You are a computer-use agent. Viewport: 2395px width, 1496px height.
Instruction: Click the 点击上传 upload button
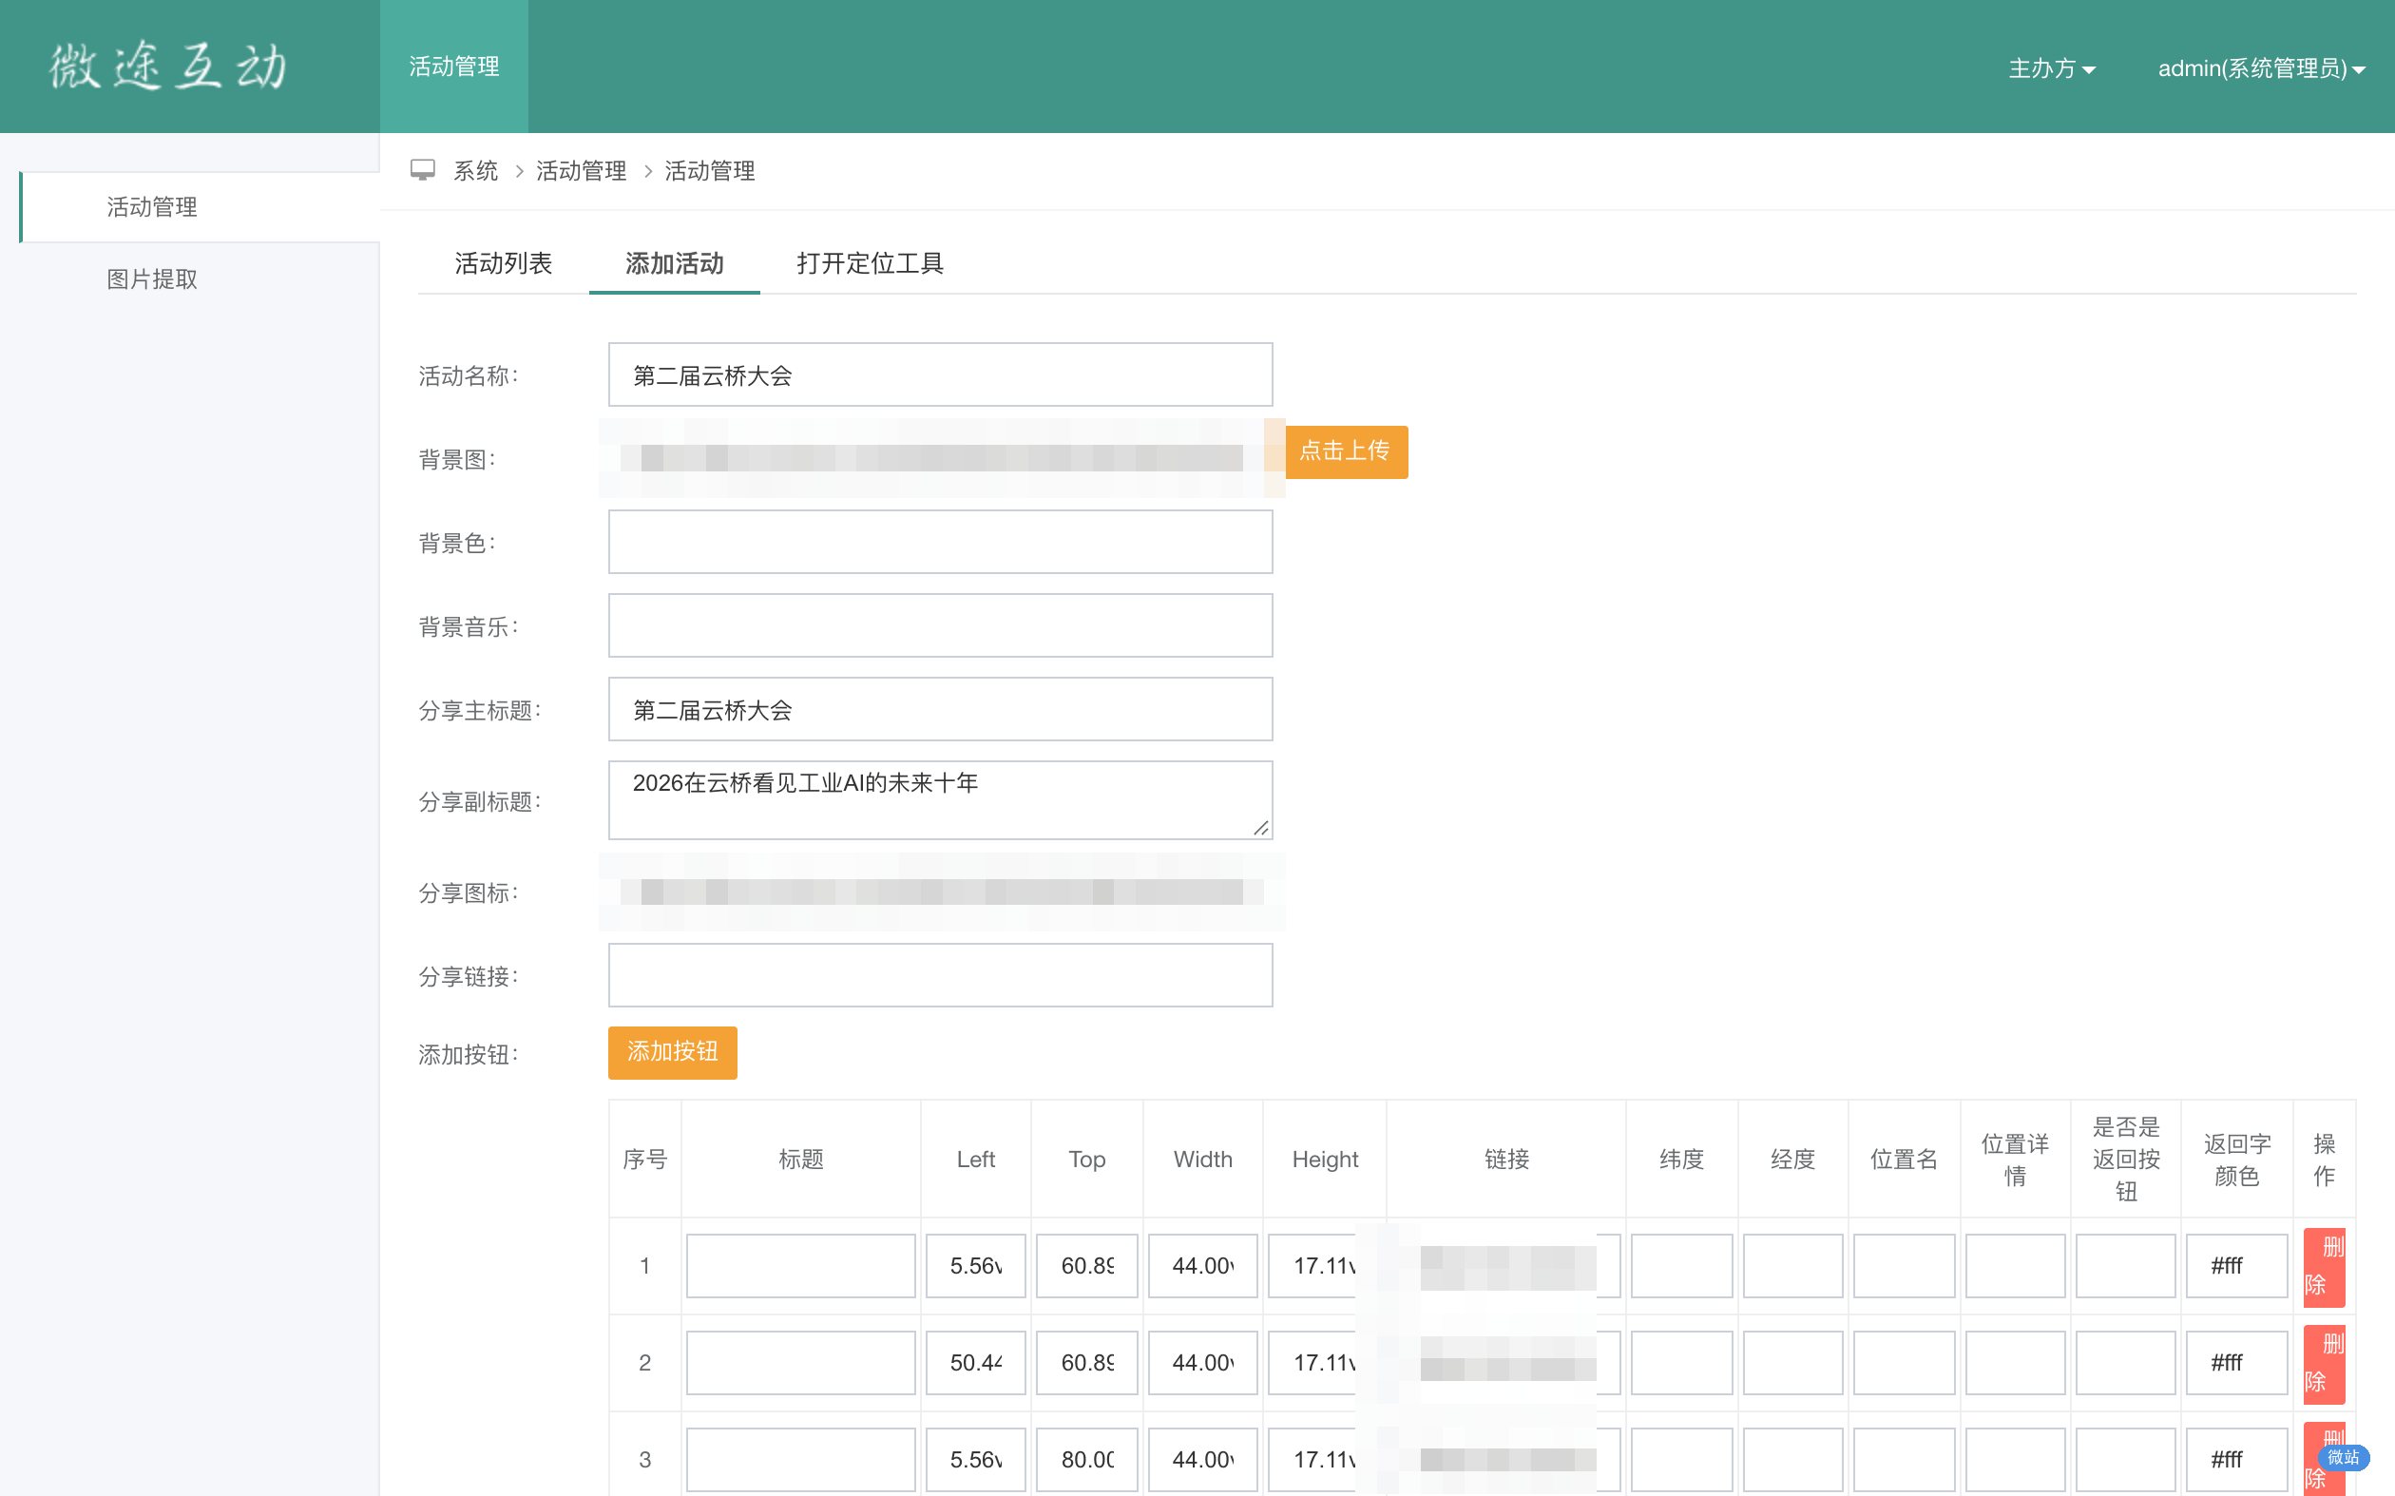pyautogui.click(x=1346, y=451)
